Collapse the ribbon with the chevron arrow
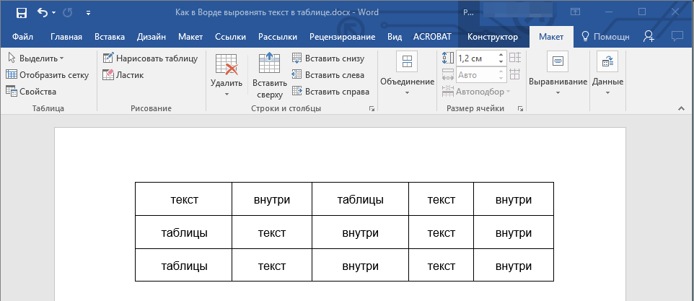The height and width of the screenshot is (301, 694). 680,108
